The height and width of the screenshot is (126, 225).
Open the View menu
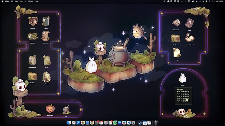(21, 1)
